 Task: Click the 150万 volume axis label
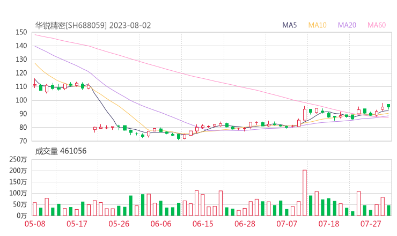click(x=18, y=182)
